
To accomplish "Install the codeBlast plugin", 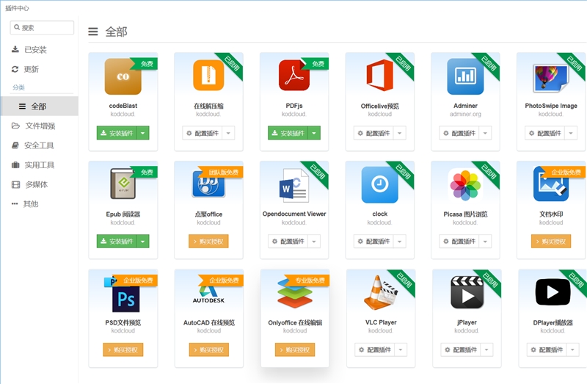I will point(117,133).
